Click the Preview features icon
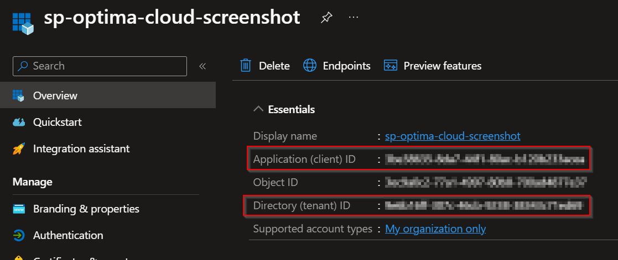 (390, 66)
